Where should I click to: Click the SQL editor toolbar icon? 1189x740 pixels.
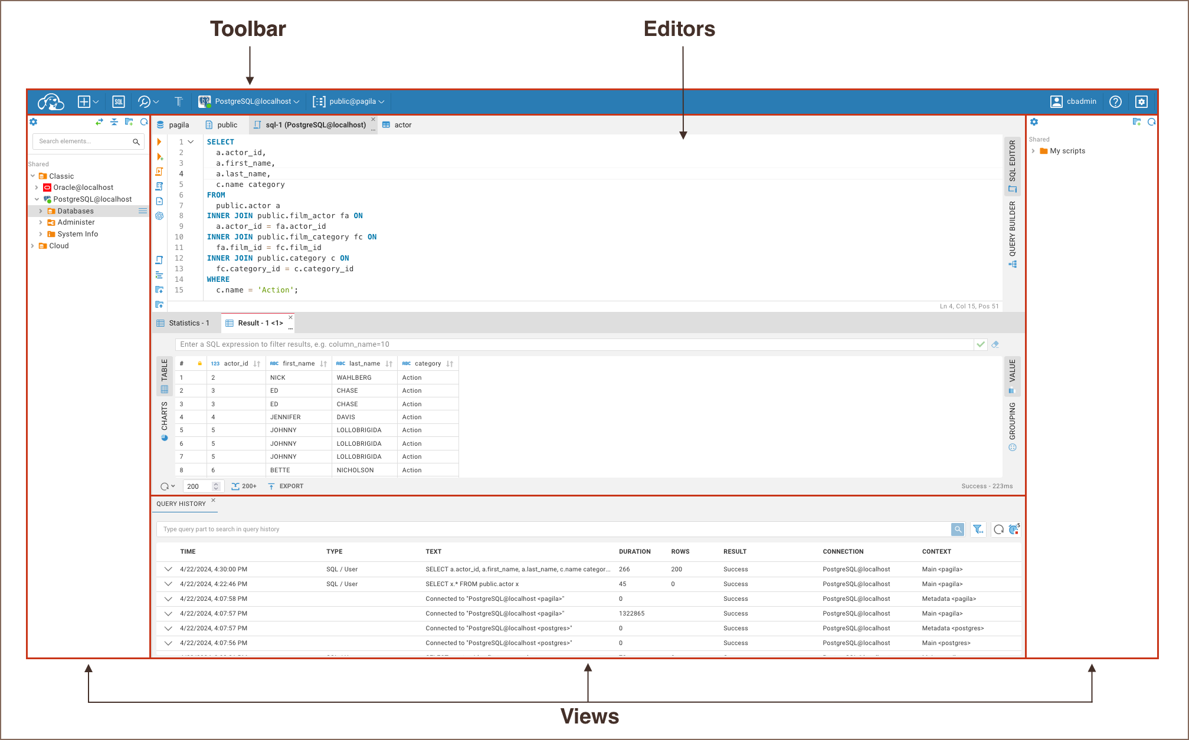click(x=119, y=101)
